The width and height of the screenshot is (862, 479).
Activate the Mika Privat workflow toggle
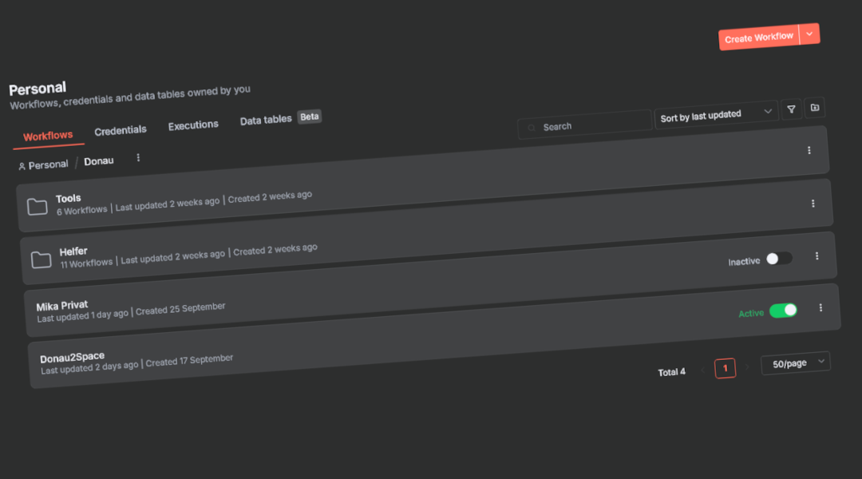click(x=779, y=259)
